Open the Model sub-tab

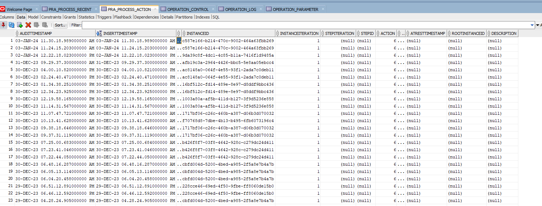tap(33, 17)
